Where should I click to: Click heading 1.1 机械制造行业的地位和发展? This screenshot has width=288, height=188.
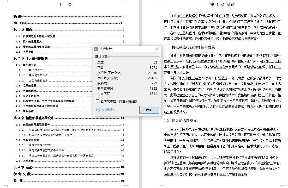tap(189, 47)
